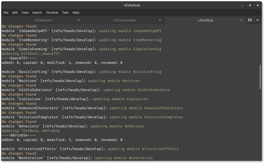Open the Search menu
This screenshot has width=264, height=163.
pos(37,13)
